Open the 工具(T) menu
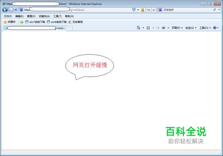Viewport: 223px width, 156px height. tap(57, 16)
